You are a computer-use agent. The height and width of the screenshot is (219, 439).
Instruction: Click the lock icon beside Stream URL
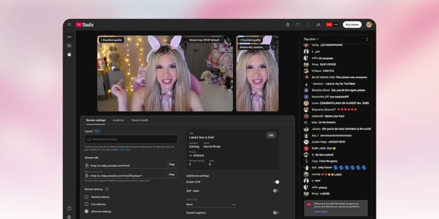[87, 165]
